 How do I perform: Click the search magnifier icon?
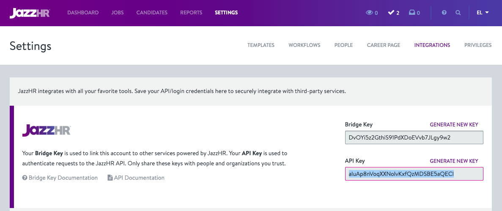[458, 13]
